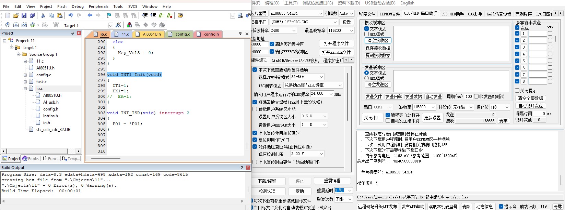Build the target
The image size is (565, 210).
[x=16, y=25]
